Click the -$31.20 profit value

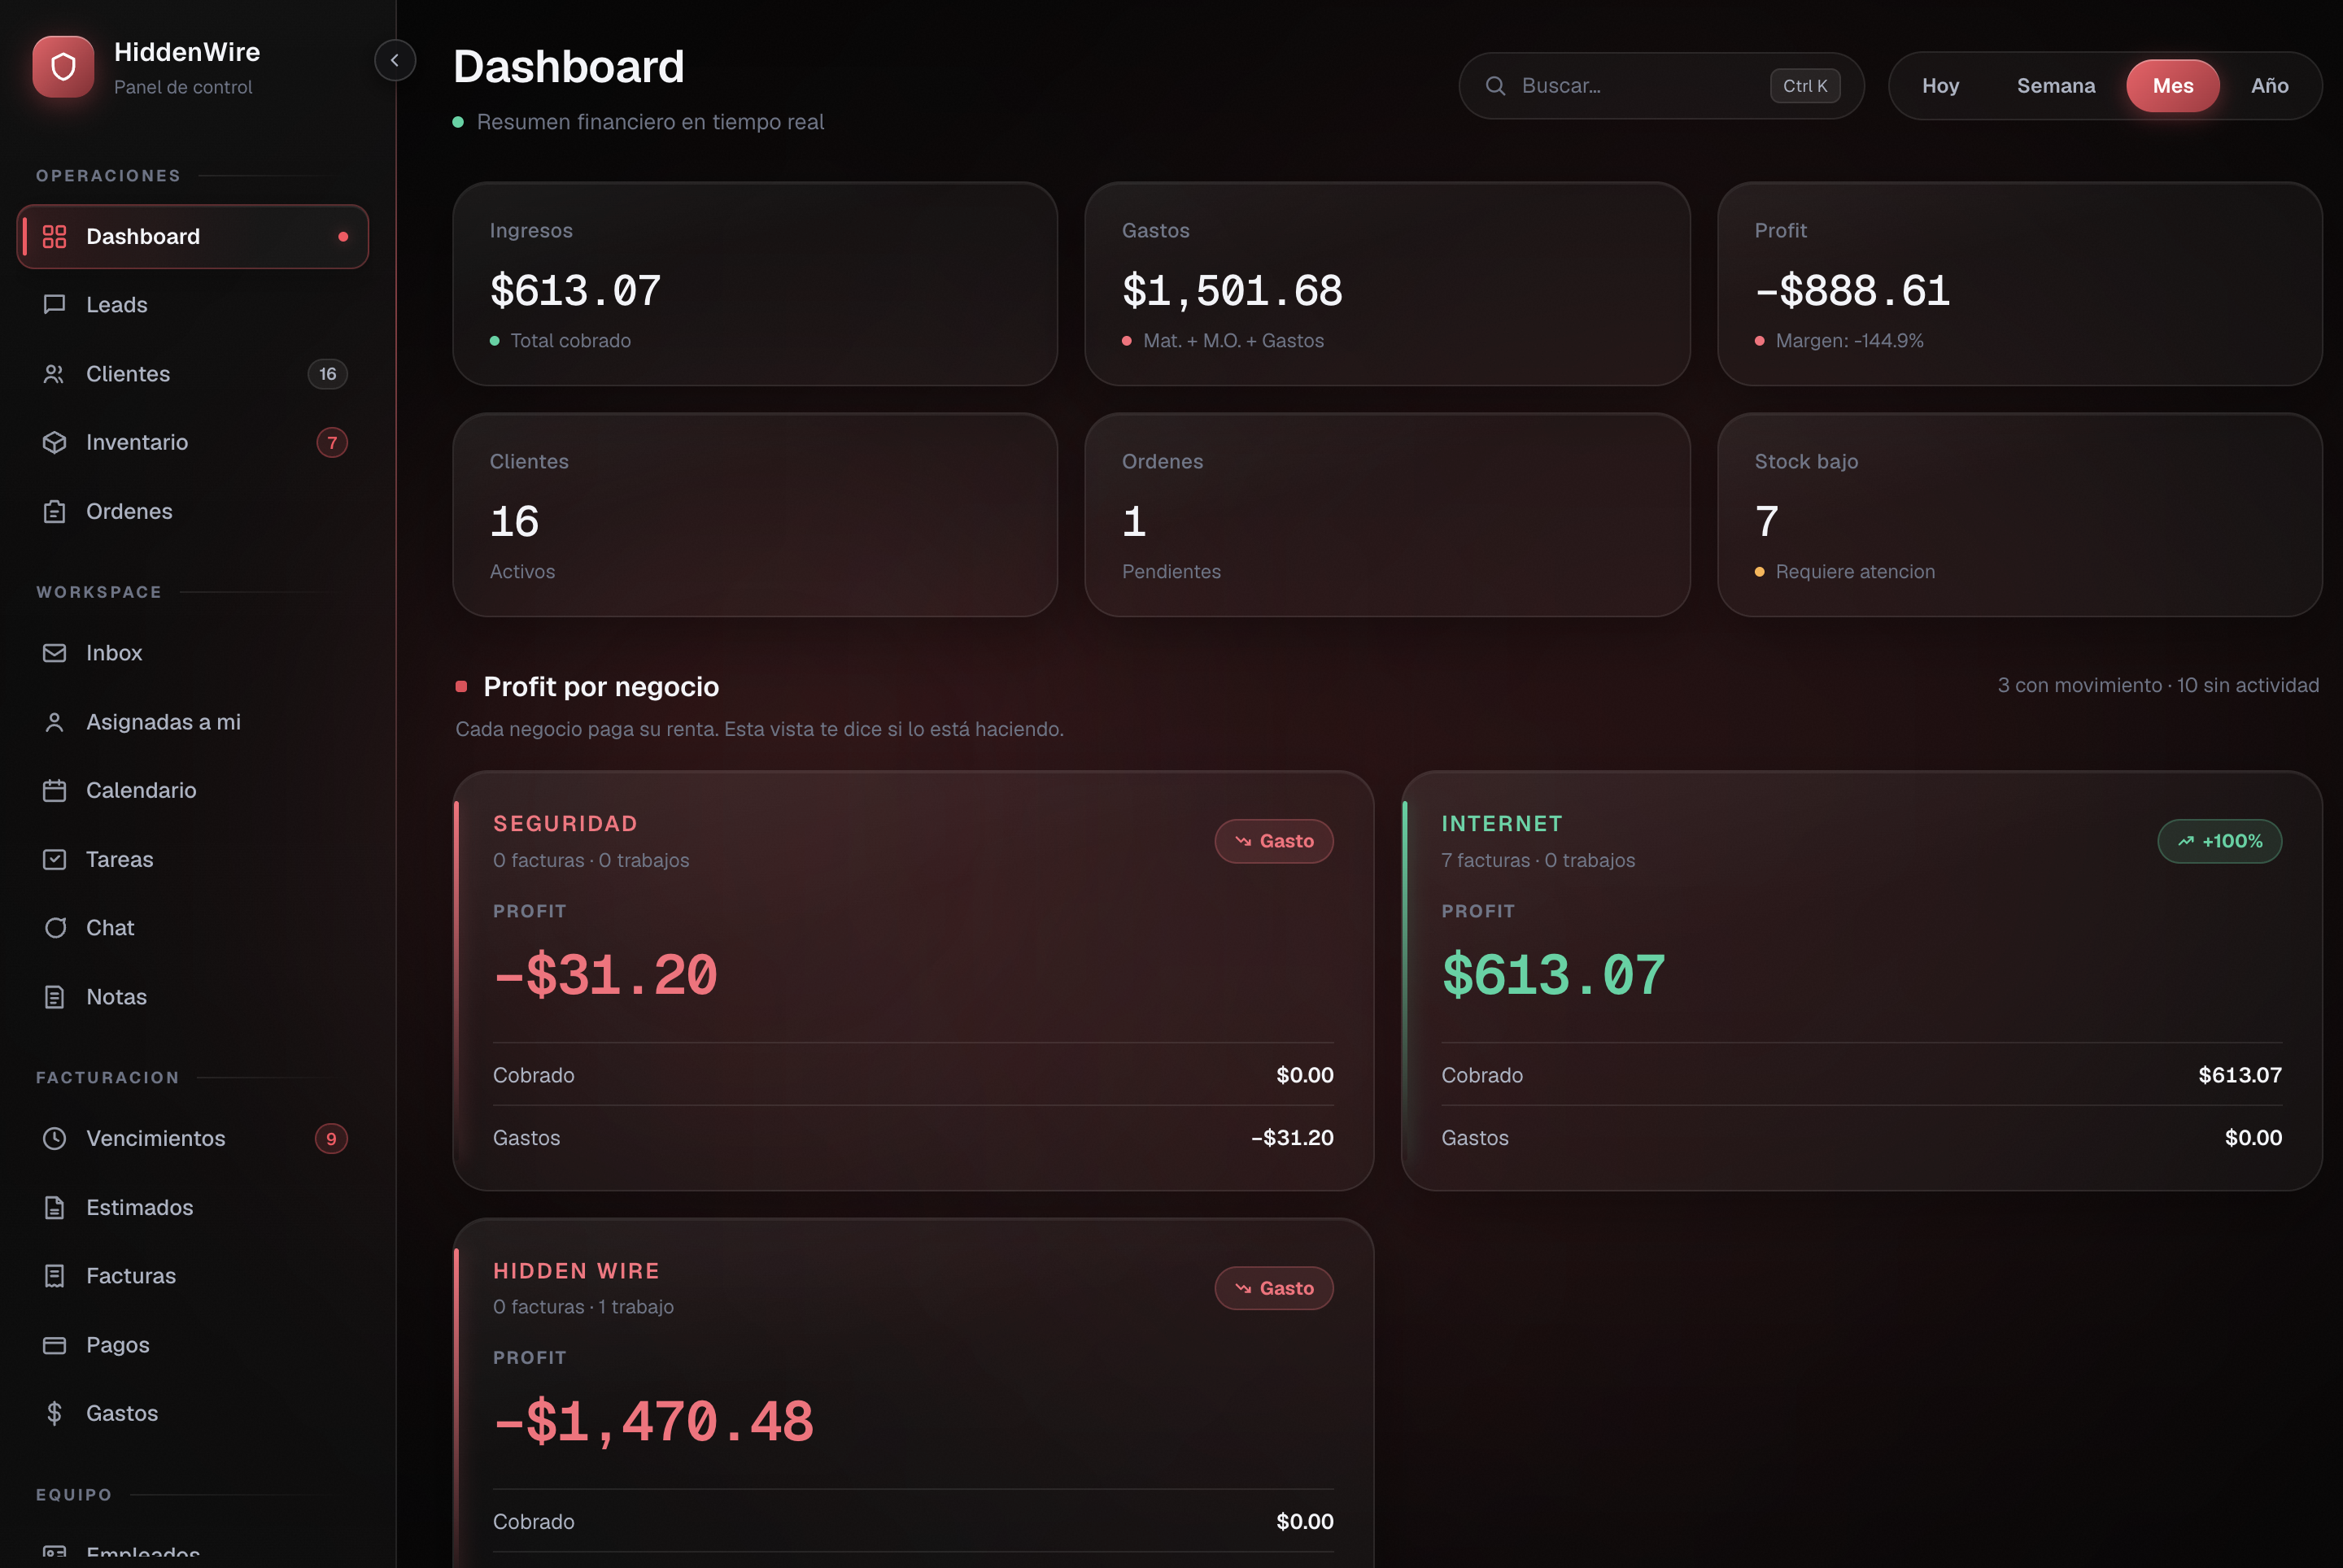point(605,975)
